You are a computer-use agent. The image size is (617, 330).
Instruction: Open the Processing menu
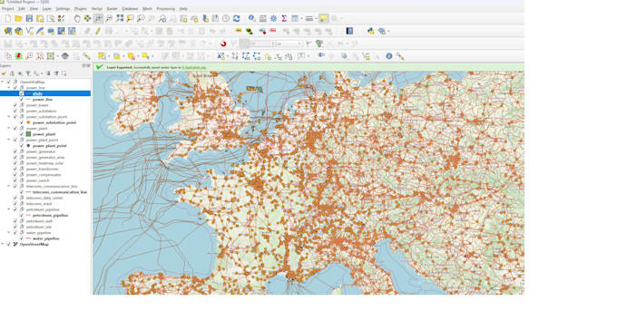166,9
